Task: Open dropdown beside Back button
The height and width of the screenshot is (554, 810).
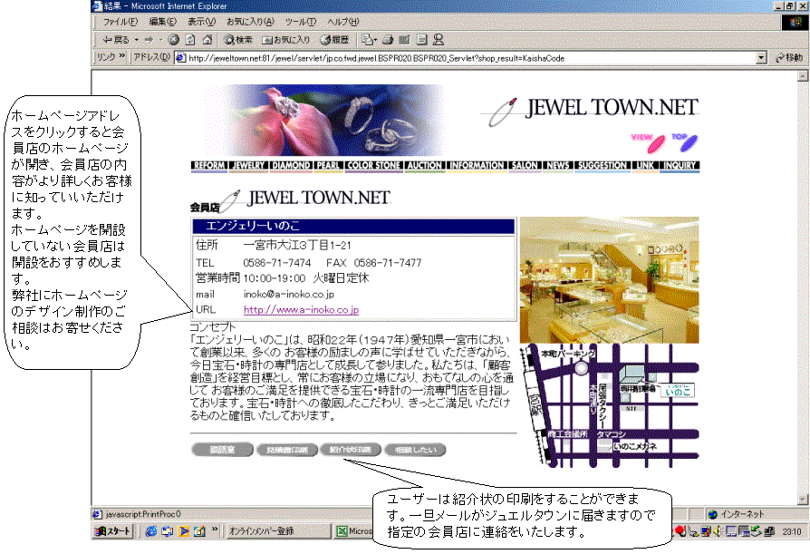Action: coord(137,39)
